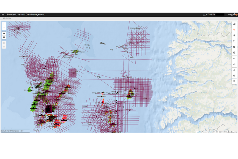Click the fit-to-extent frame icon
This screenshot has height=159, width=238.
pos(234,41)
